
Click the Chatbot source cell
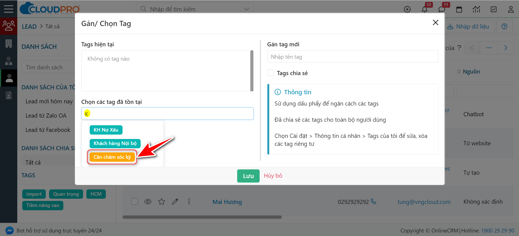(x=473, y=114)
